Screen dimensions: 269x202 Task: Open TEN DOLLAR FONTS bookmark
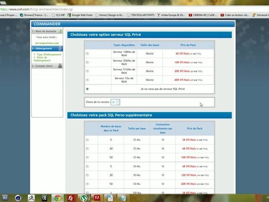tap(140, 15)
